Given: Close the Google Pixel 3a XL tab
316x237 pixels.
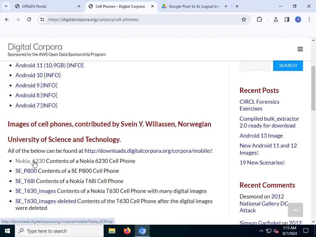Looking at the screenshot, I should tap(226, 6).
